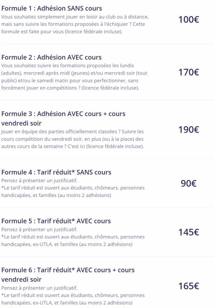This screenshot has width=214, height=308.
Task: Click the Formule 2 description about lundis courses
Action: click(x=74, y=77)
